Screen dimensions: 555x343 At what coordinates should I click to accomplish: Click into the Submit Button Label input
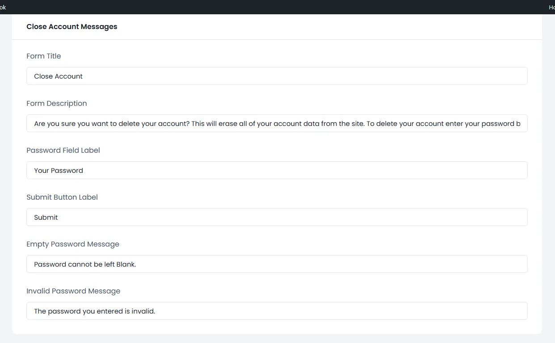(277, 217)
